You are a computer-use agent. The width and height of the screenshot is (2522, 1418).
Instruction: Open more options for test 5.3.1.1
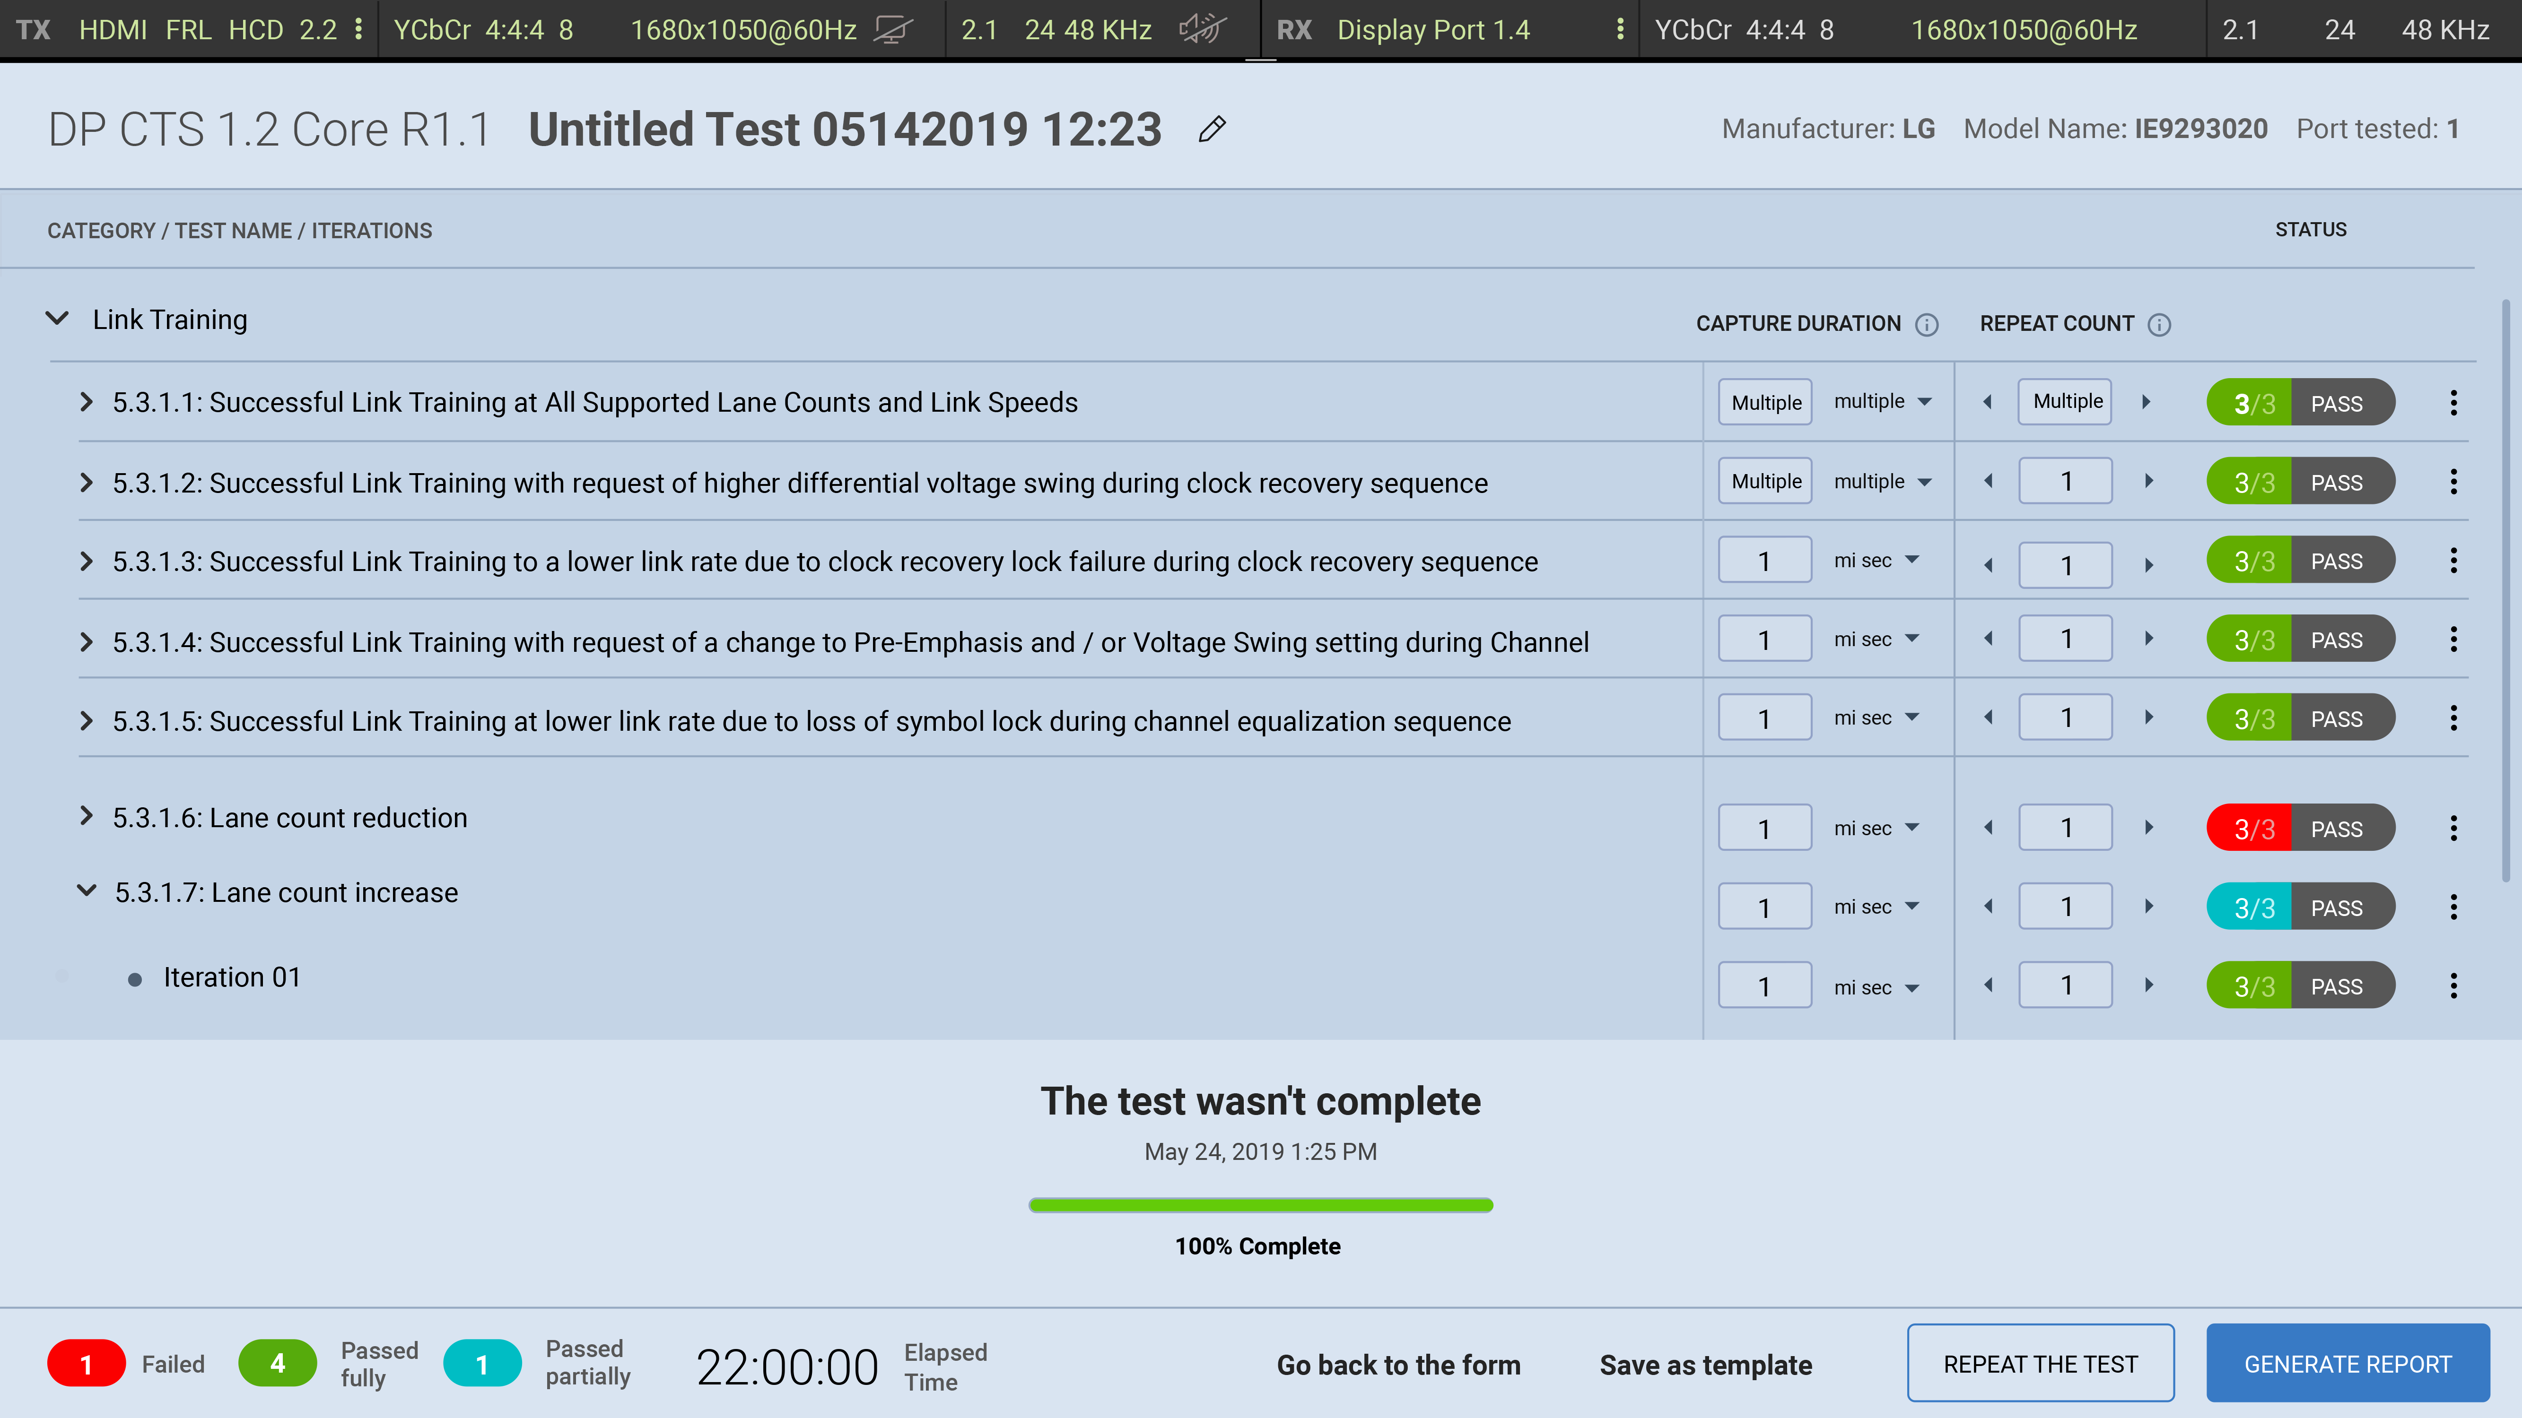click(2453, 402)
